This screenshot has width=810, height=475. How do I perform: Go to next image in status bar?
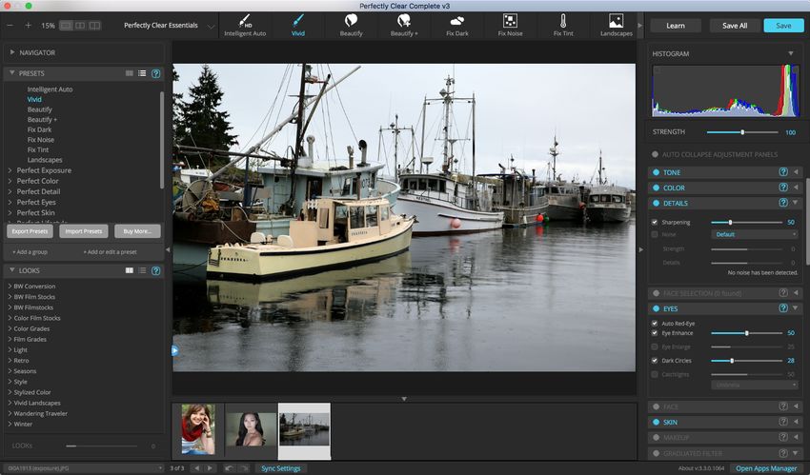click(x=210, y=467)
